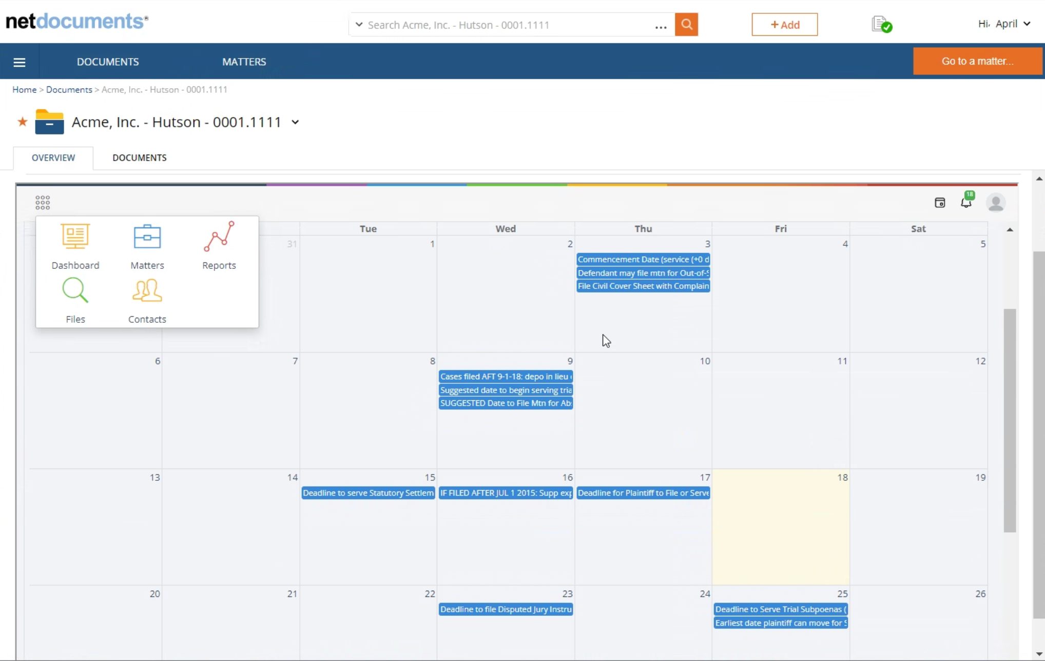Open the MATTERS menu in navbar
1045x661 pixels.
[x=244, y=62]
